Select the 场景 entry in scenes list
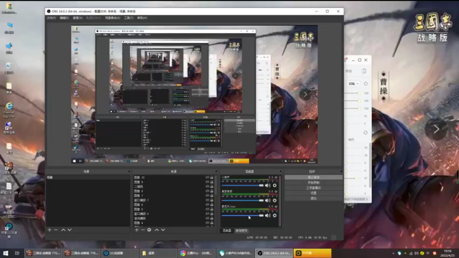Viewport: 459px width, 258px height. tap(88, 178)
